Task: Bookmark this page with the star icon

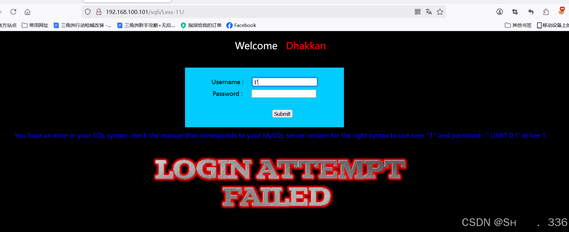Action: click(440, 12)
